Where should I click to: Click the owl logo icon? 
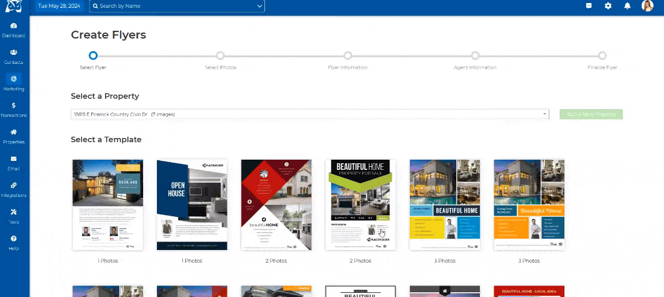[13, 7]
